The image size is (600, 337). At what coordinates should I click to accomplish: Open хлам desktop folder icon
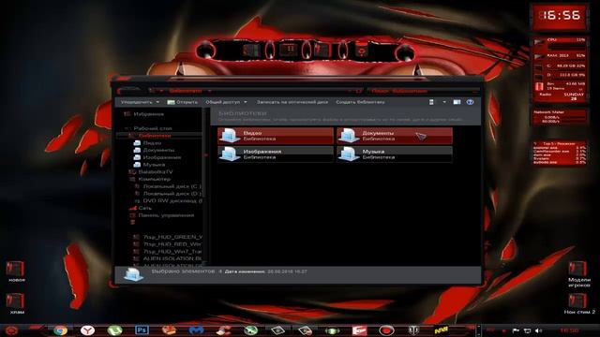(16, 303)
